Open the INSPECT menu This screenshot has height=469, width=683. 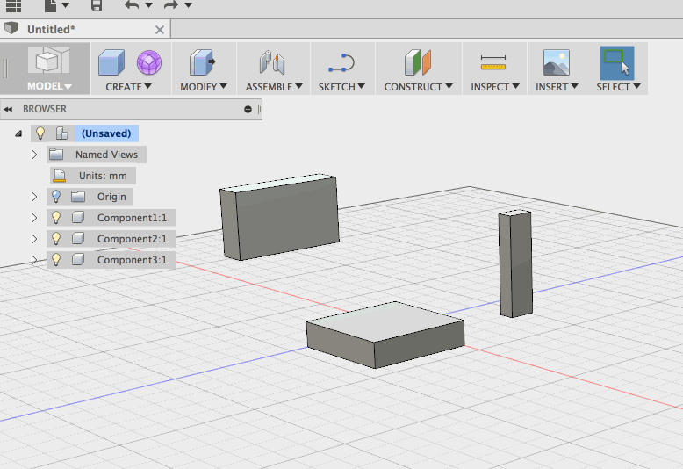495,87
